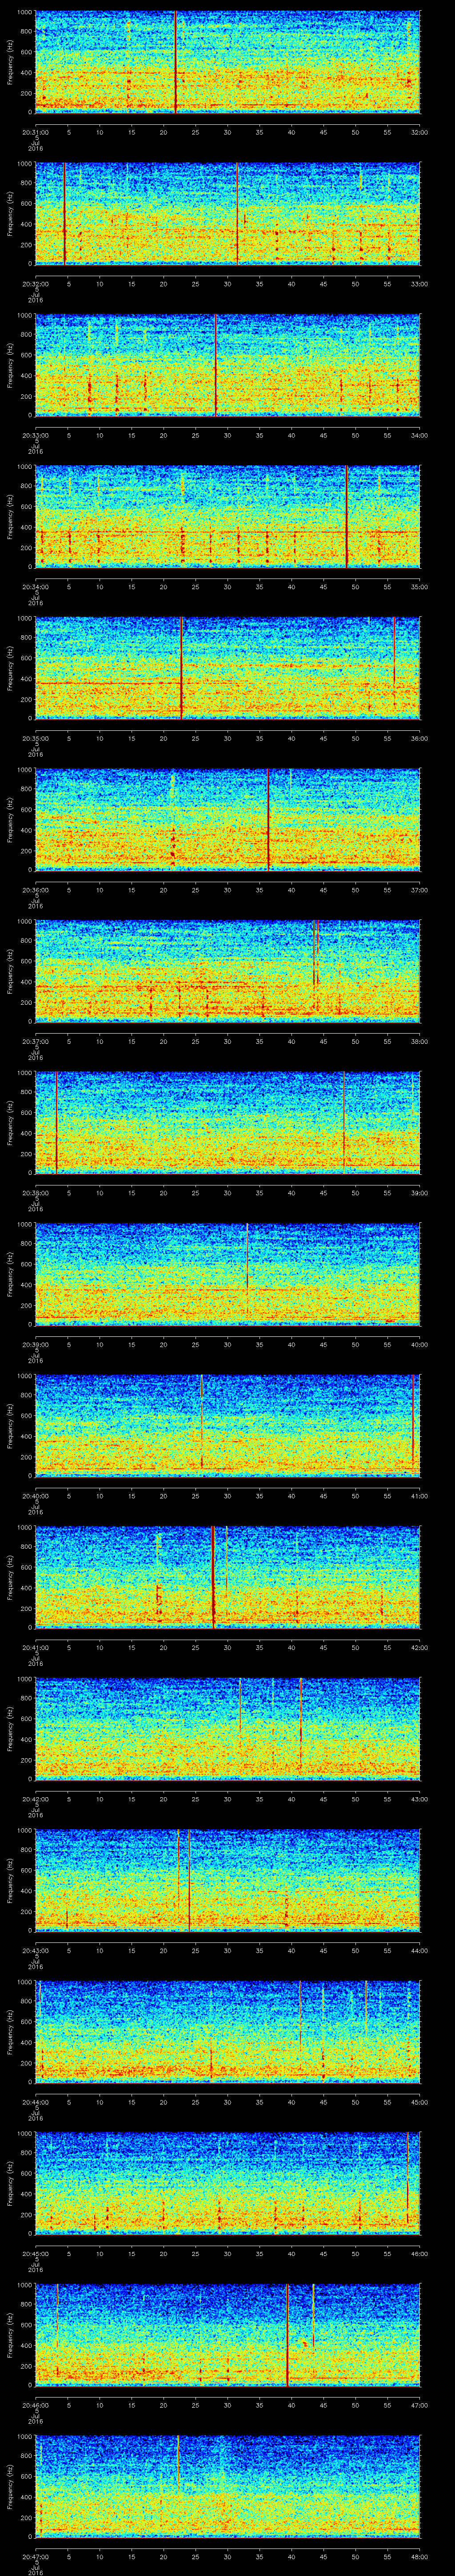Click the 35:00 end time label
This screenshot has height=2576, width=455.
(x=419, y=586)
